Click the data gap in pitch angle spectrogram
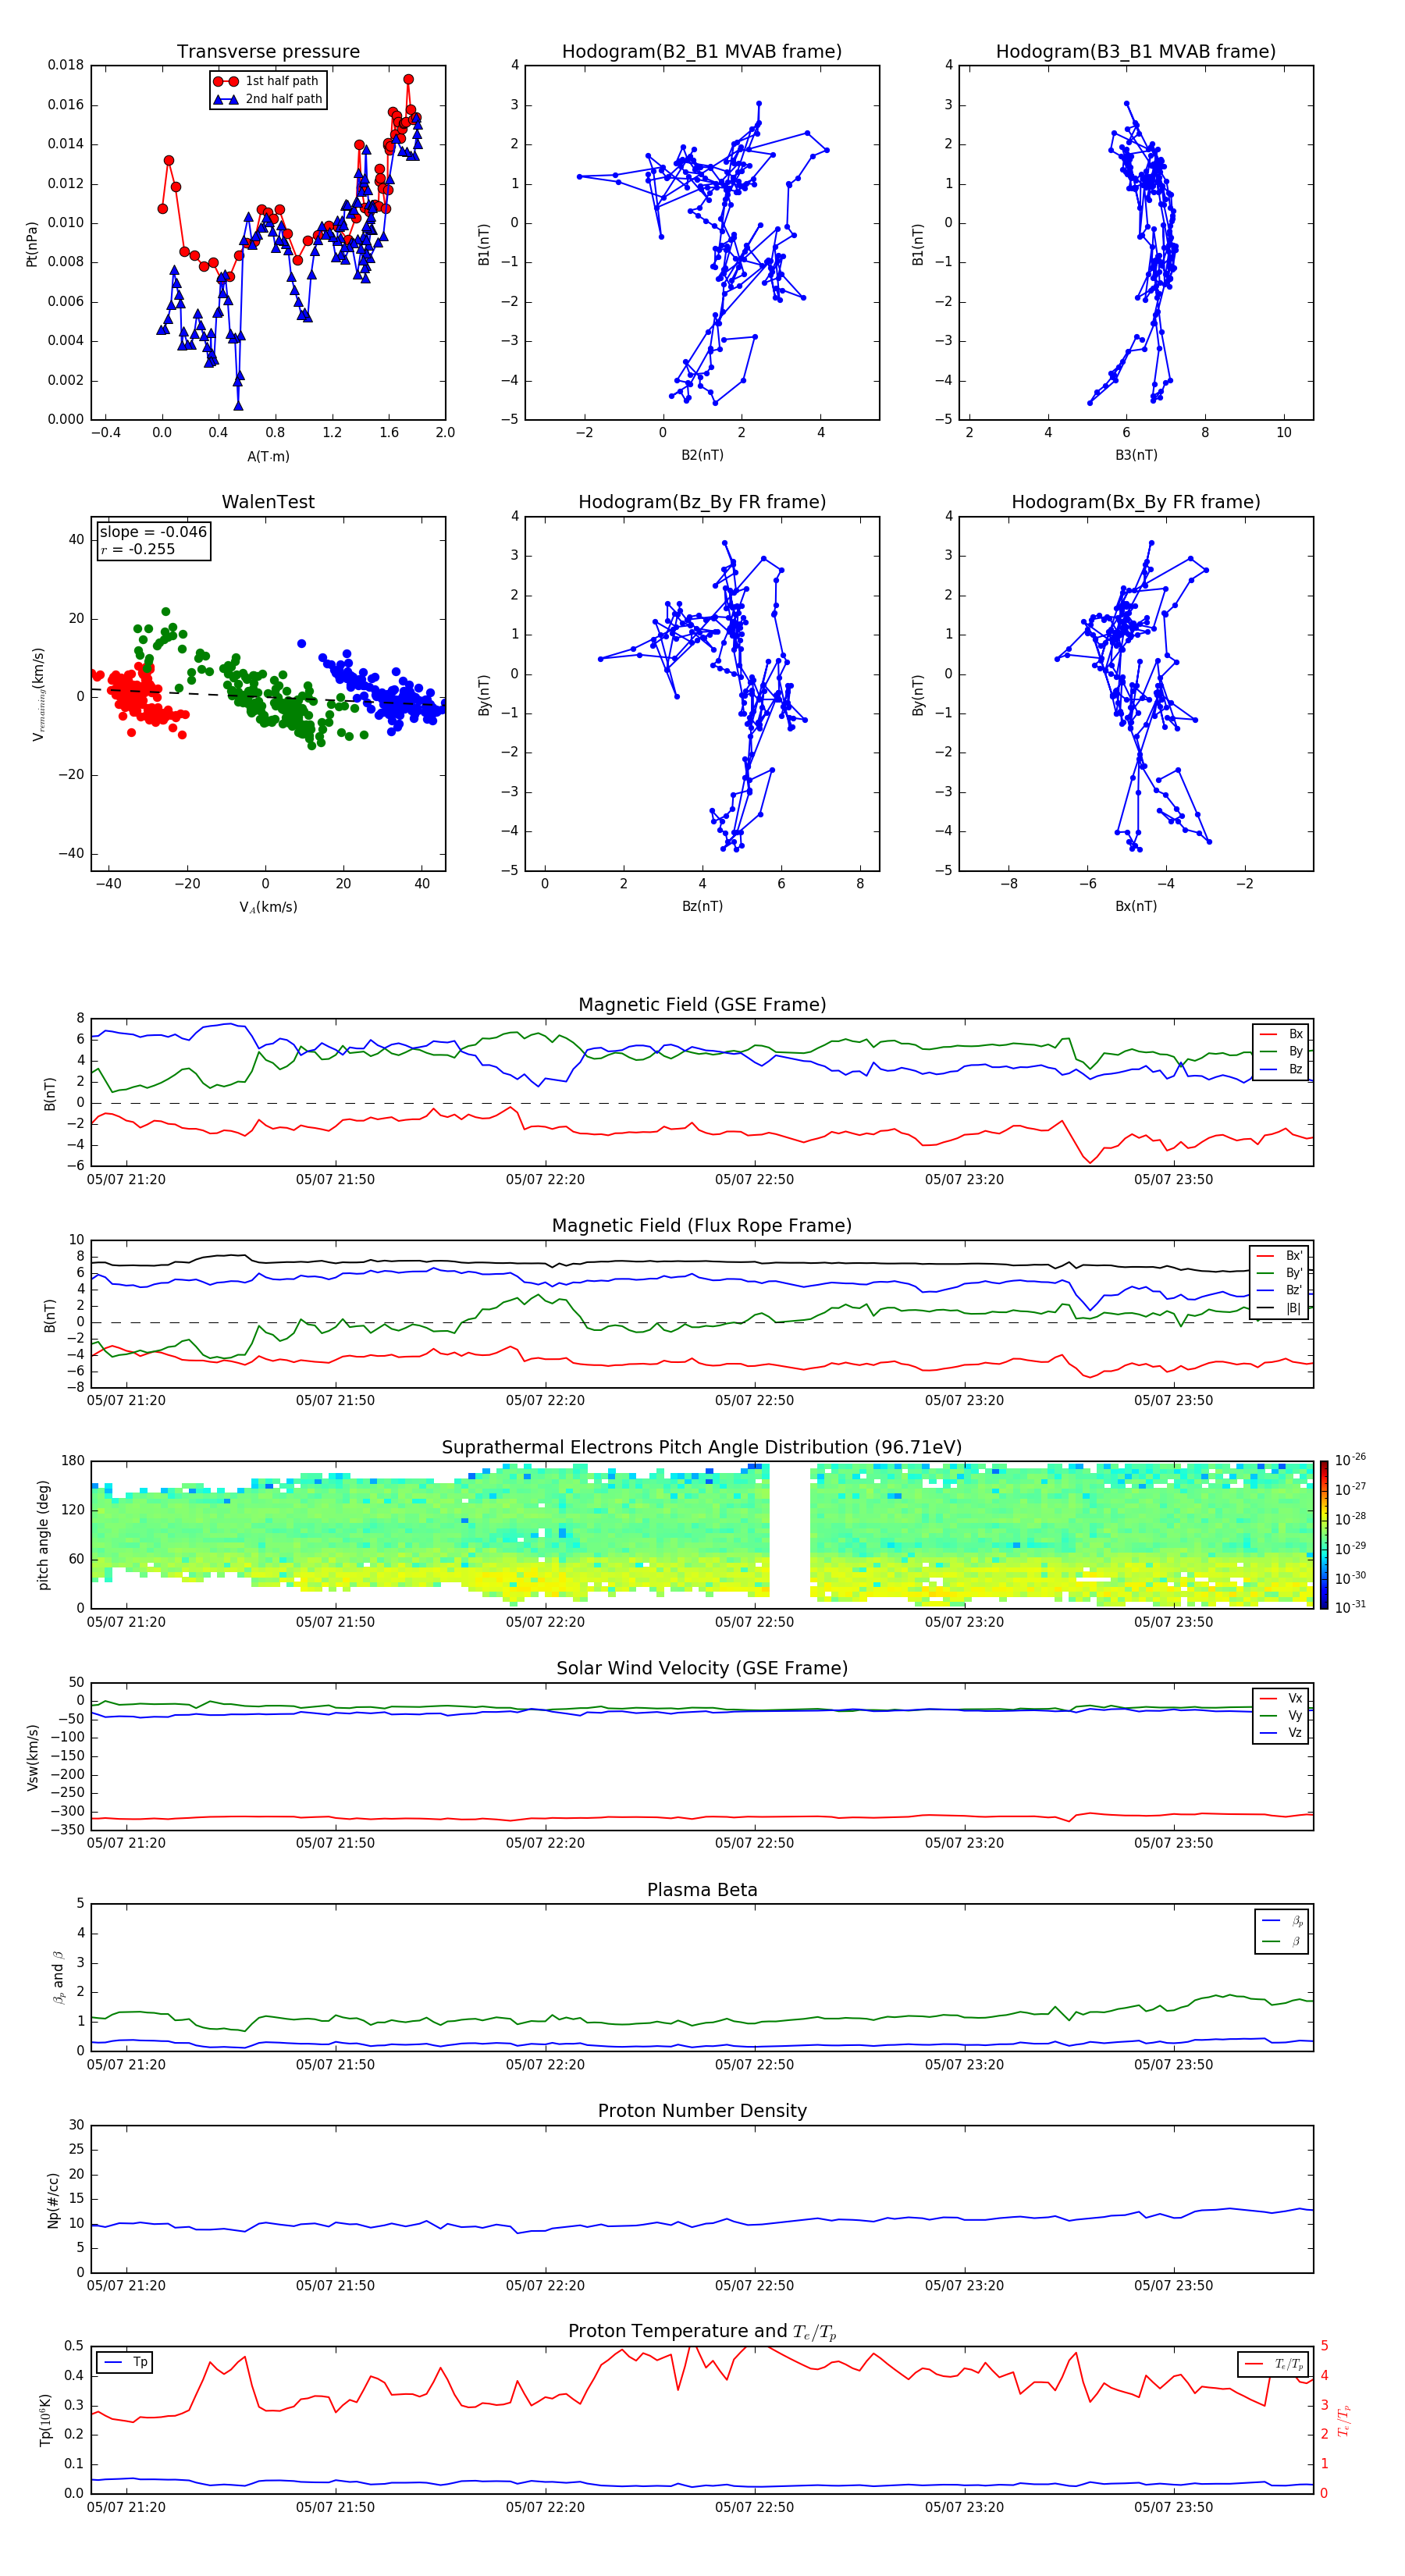The image size is (1405, 2576). 789,1534
